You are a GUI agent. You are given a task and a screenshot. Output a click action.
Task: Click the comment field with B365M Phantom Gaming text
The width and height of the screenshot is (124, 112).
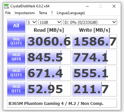(62, 103)
